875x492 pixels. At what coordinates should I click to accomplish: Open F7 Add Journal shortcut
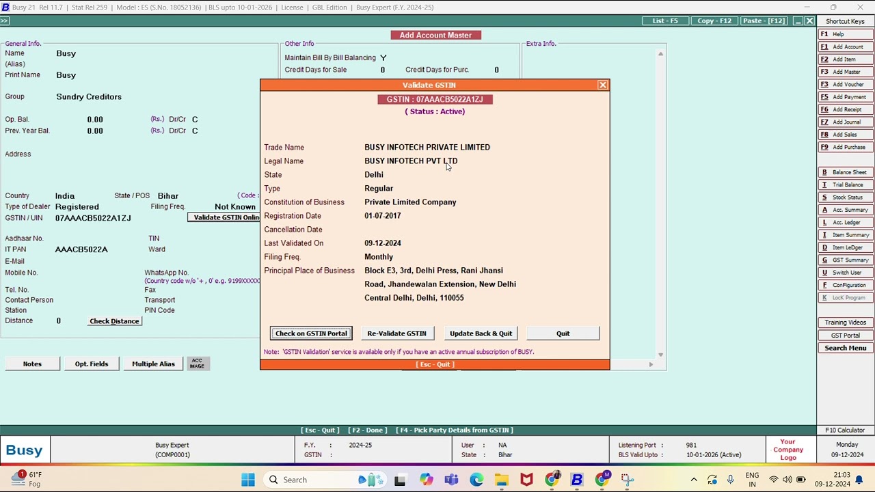845,122
